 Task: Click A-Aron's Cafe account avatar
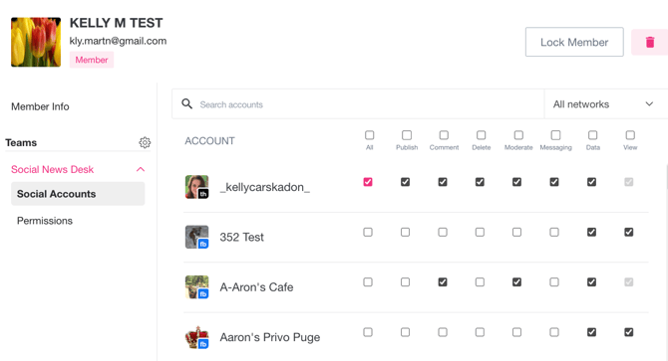pyautogui.click(x=196, y=287)
